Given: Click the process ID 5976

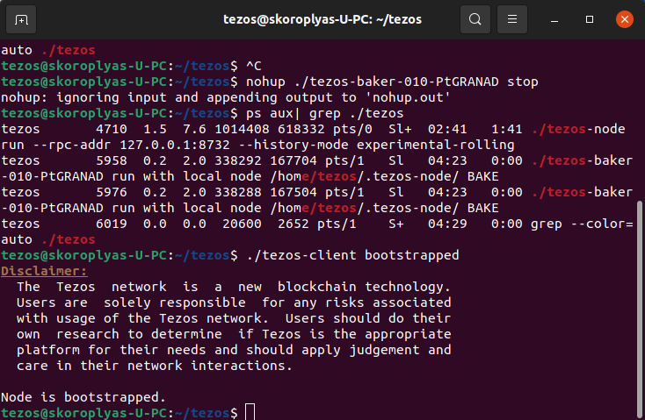Looking at the screenshot, I should click(111, 192).
